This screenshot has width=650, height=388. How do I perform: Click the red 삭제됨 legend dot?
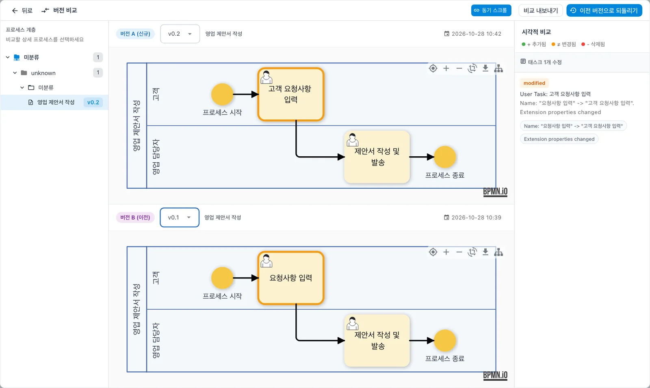click(x=583, y=44)
